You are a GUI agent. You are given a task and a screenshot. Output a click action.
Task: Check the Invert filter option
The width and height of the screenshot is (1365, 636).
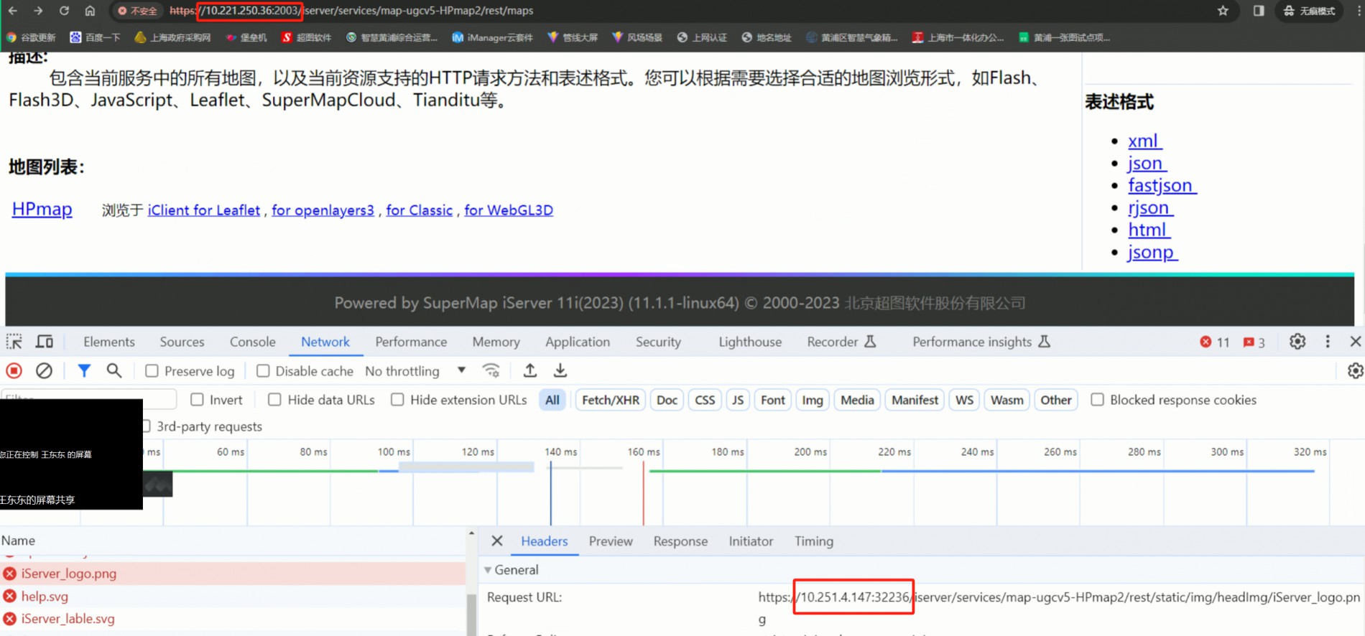click(x=197, y=400)
